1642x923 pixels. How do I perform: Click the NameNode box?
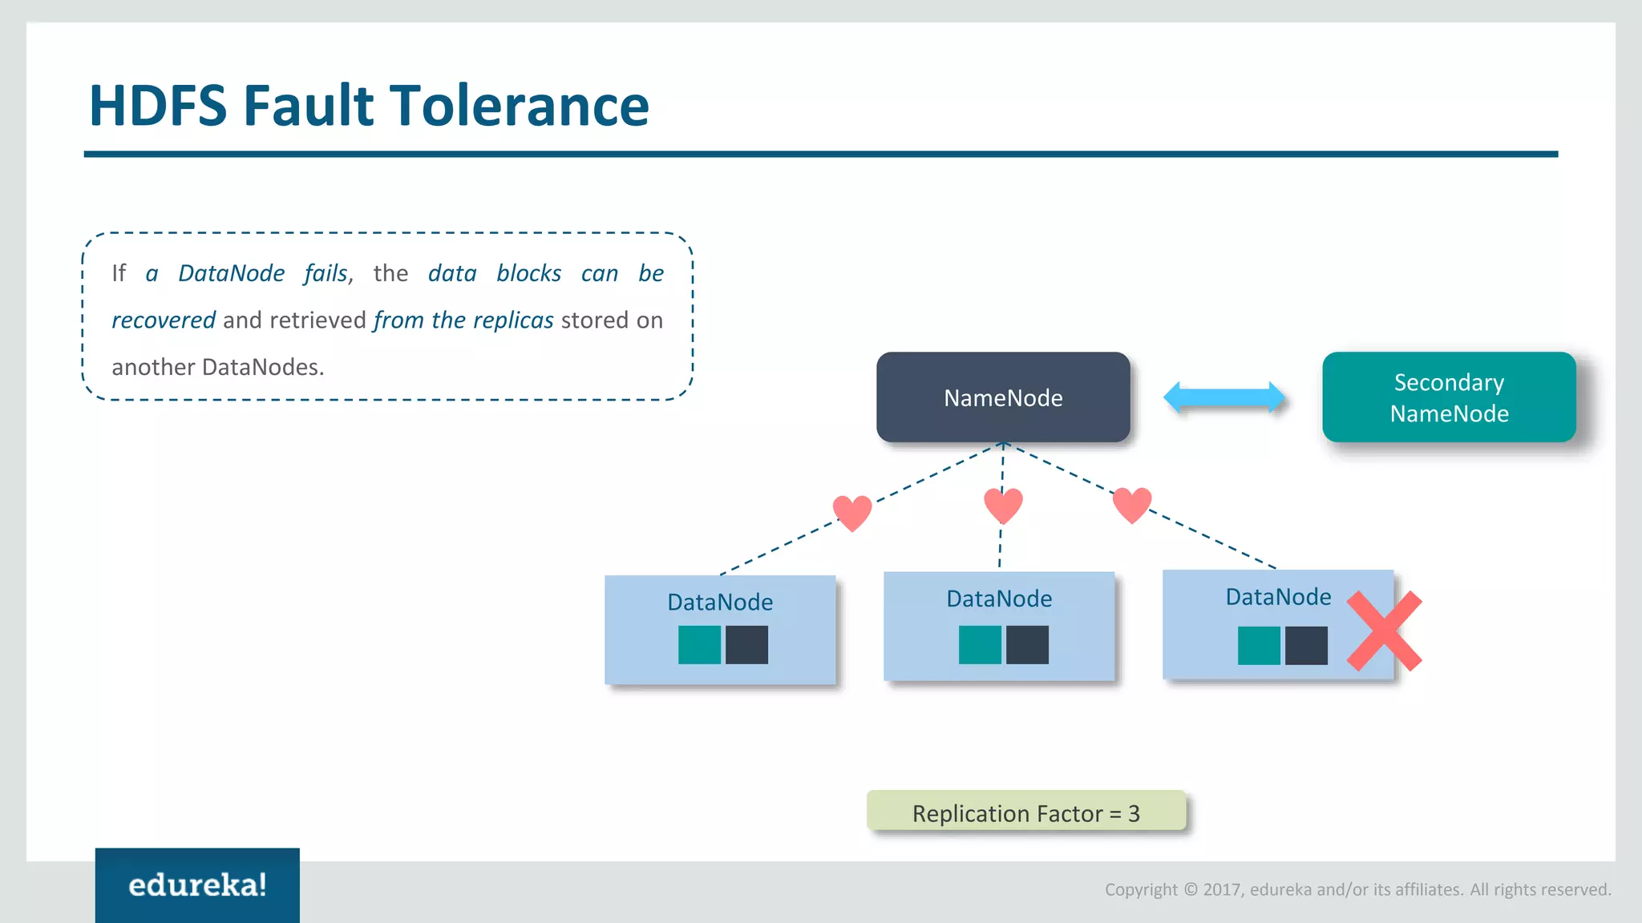pos(1003,397)
